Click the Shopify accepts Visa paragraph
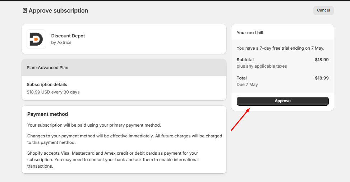Screen dimensions: 350x182 [x=113, y=160]
